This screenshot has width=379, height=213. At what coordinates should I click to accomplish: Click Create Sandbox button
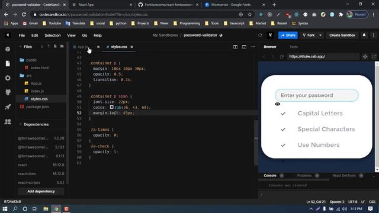(x=342, y=35)
